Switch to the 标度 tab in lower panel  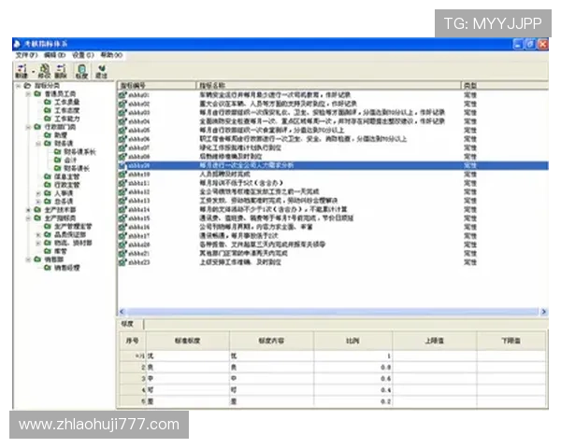pyautogui.click(x=128, y=324)
